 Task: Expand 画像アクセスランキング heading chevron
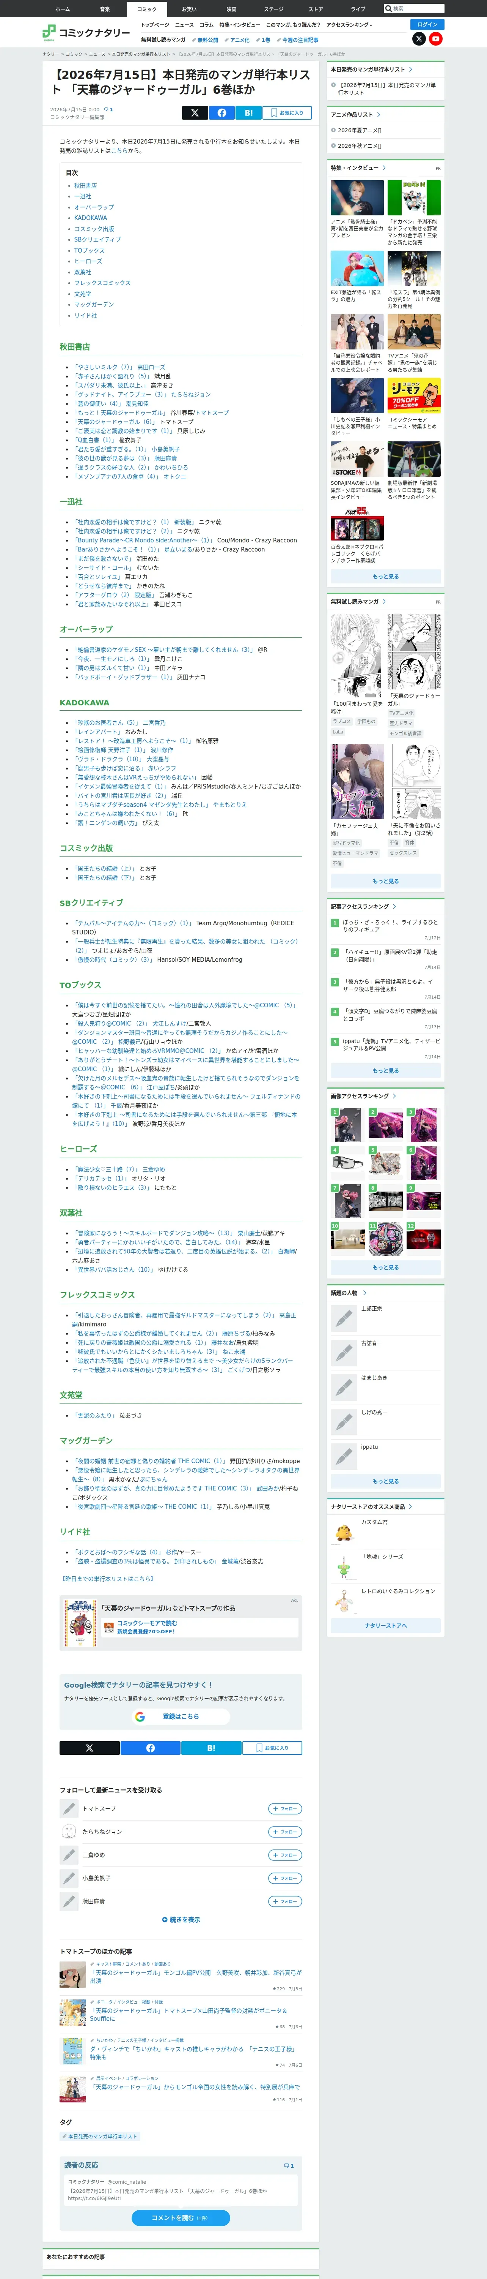pyautogui.click(x=394, y=1095)
